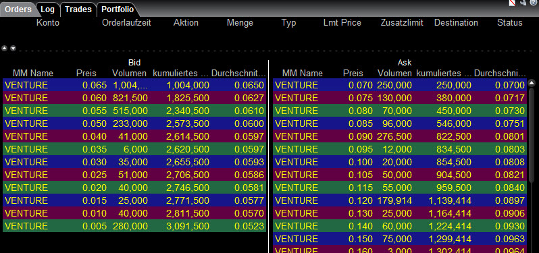Switch to the Portfolio tab
539x253 pixels.
[x=118, y=9]
